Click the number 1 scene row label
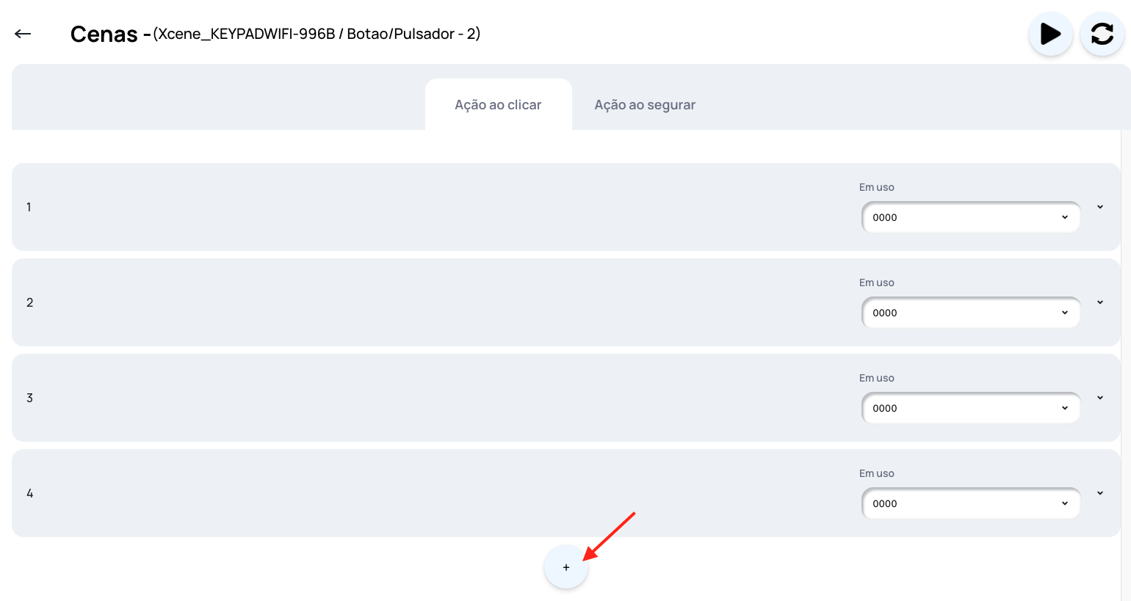1131x601 pixels. coord(29,208)
